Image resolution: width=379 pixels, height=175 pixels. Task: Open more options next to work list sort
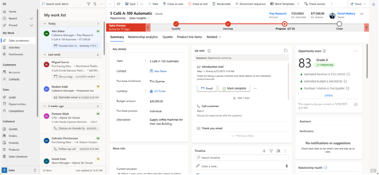pyautogui.click(x=101, y=4)
